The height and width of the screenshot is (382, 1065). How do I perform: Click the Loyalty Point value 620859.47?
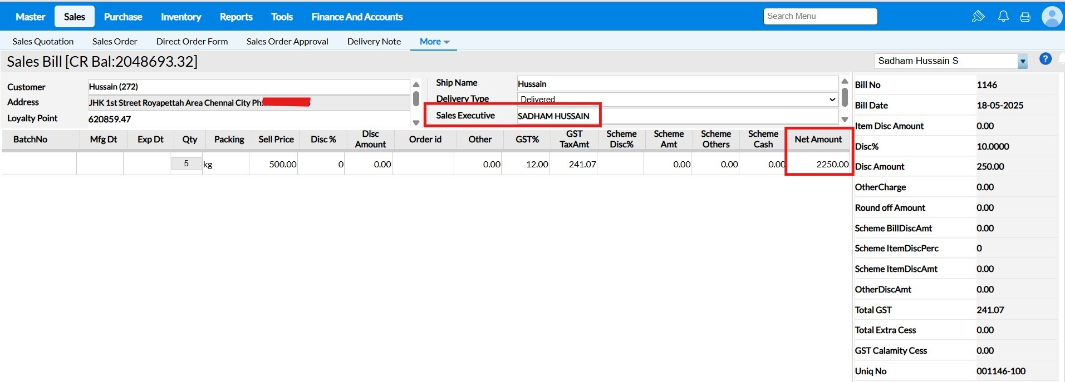tap(110, 119)
